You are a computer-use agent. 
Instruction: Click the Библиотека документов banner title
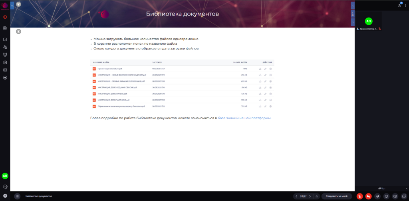pos(182,14)
